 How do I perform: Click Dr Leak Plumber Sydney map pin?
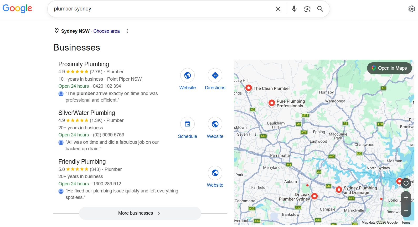314,196
